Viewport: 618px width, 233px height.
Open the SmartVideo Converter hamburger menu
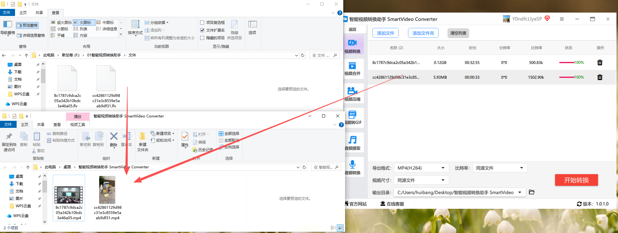pos(562,19)
